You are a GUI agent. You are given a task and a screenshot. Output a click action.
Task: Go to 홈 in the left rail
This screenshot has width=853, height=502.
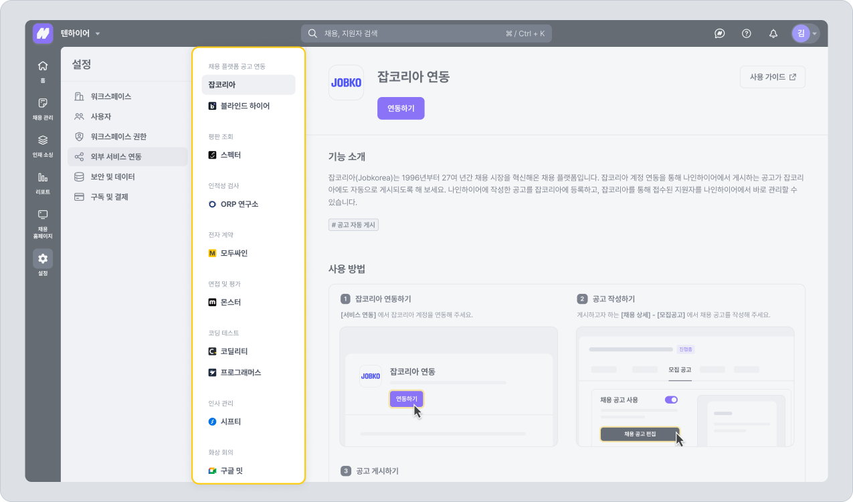coord(43,71)
